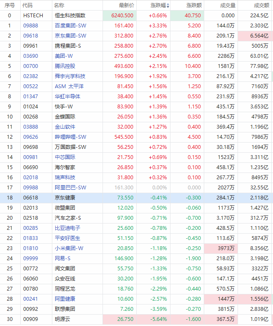273x326 pixels.
Task: Open 瑞声科技 stock link
Action: coord(65,178)
